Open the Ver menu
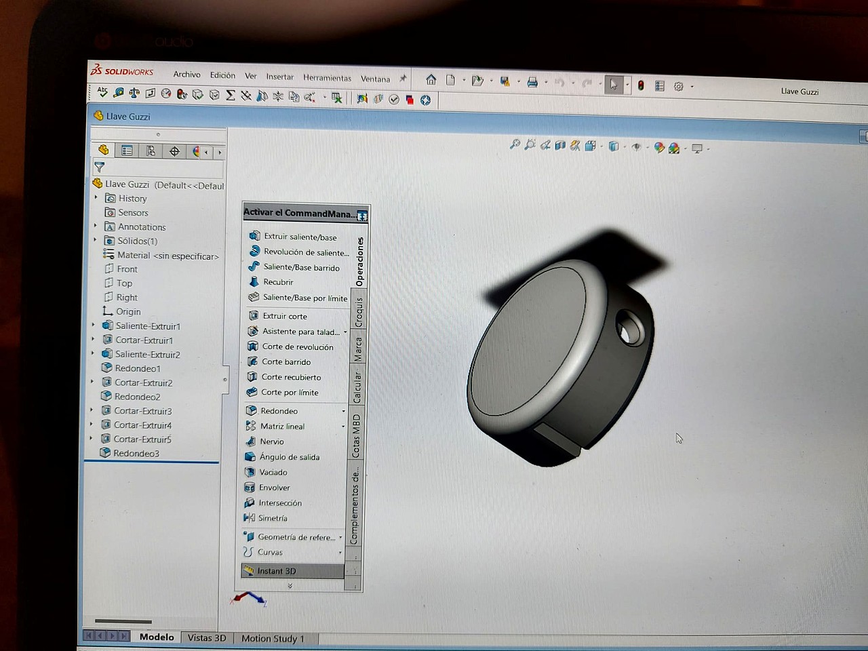The height and width of the screenshot is (651, 868). [x=251, y=76]
